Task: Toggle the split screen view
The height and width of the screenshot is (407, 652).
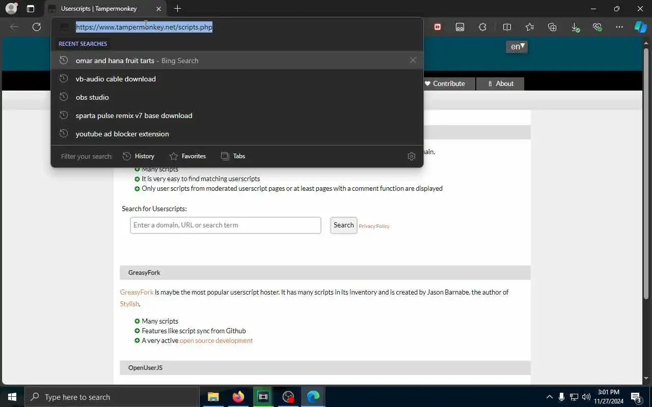Action: click(507, 27)
